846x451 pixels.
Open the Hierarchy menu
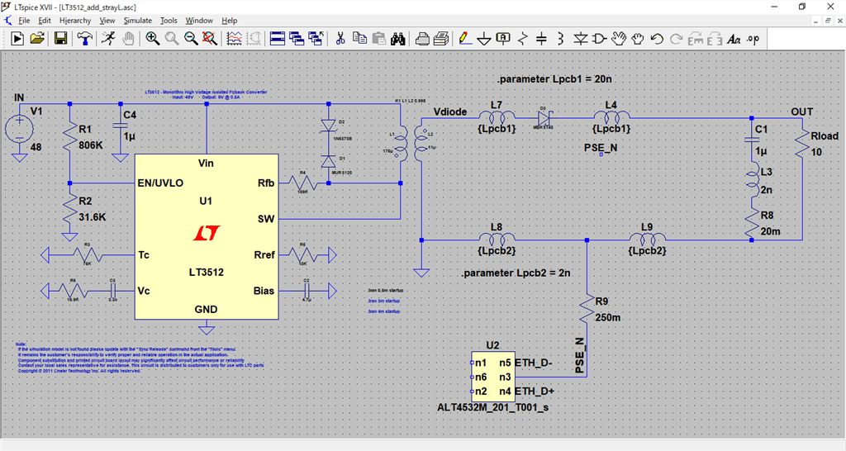tap(75, 20)
